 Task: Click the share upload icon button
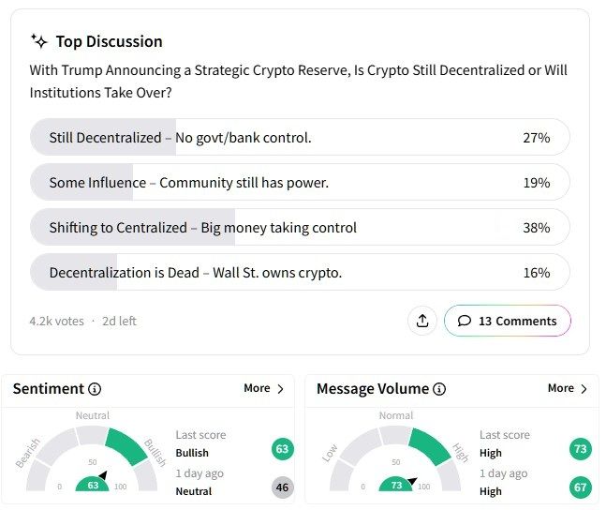click(x=422, y=321)
